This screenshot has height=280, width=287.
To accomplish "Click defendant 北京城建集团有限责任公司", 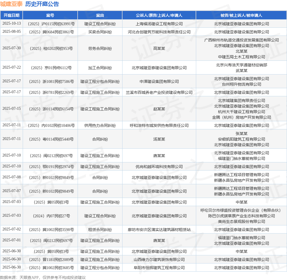I will [241, 101].
